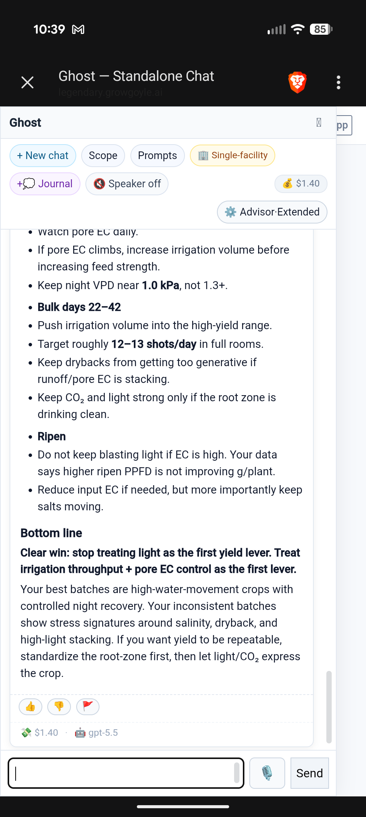This screenshot has width=366, height=817.
Task: Send the message
Action: pos(310,773)
